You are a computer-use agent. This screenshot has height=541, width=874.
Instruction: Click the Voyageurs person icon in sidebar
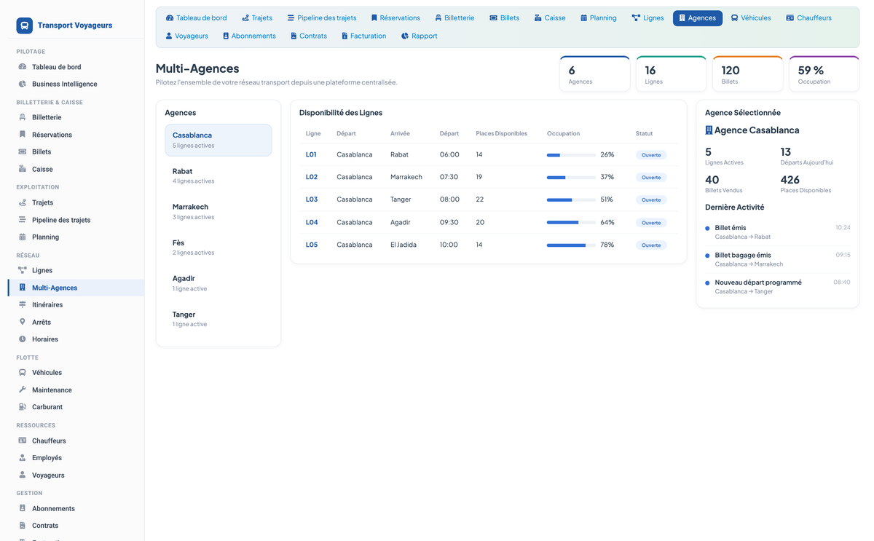pos(23,475)
